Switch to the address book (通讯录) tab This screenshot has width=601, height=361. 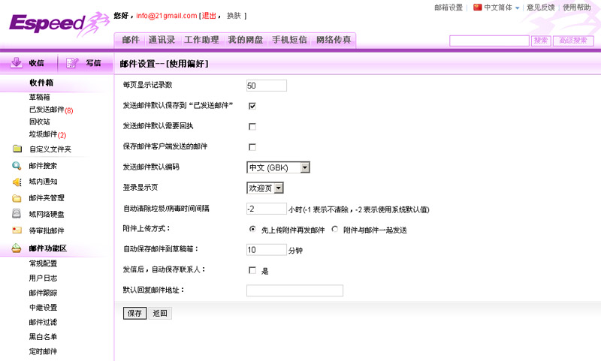coord(162,39)
